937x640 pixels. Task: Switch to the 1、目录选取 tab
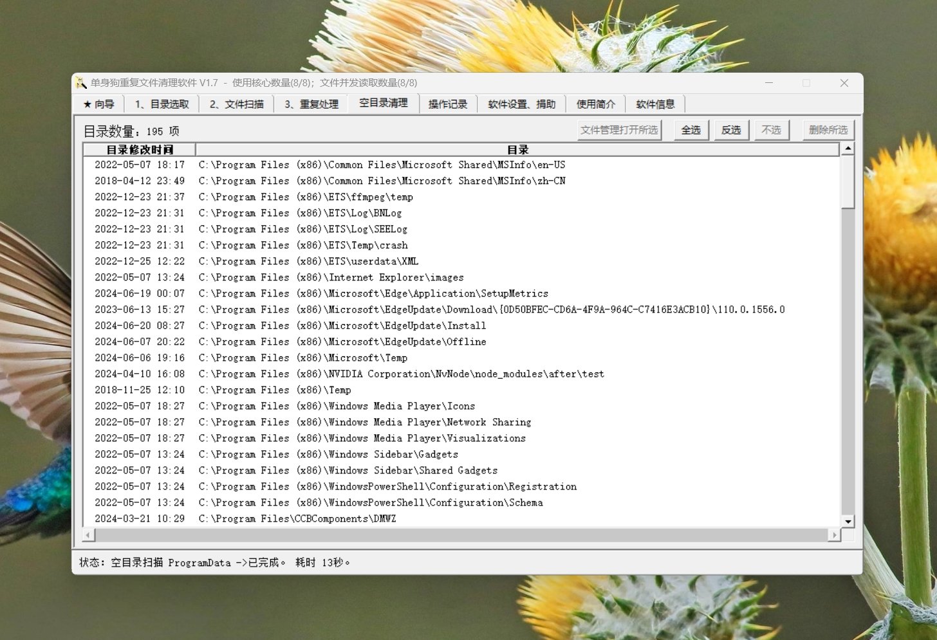(162, 104)
